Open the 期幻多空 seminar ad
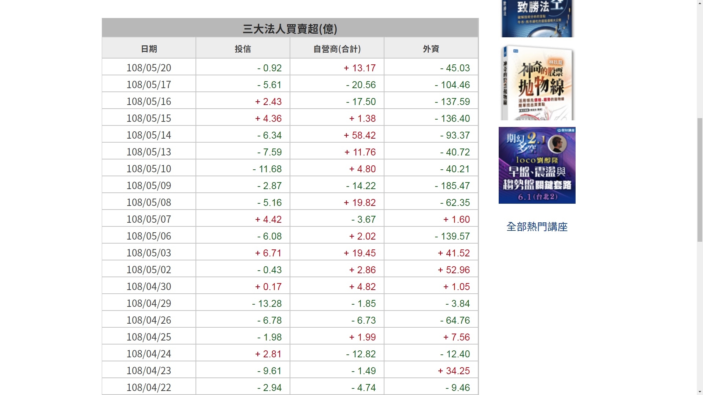The width and height of the screenshot is (703, 395). [x=537, y=165]
